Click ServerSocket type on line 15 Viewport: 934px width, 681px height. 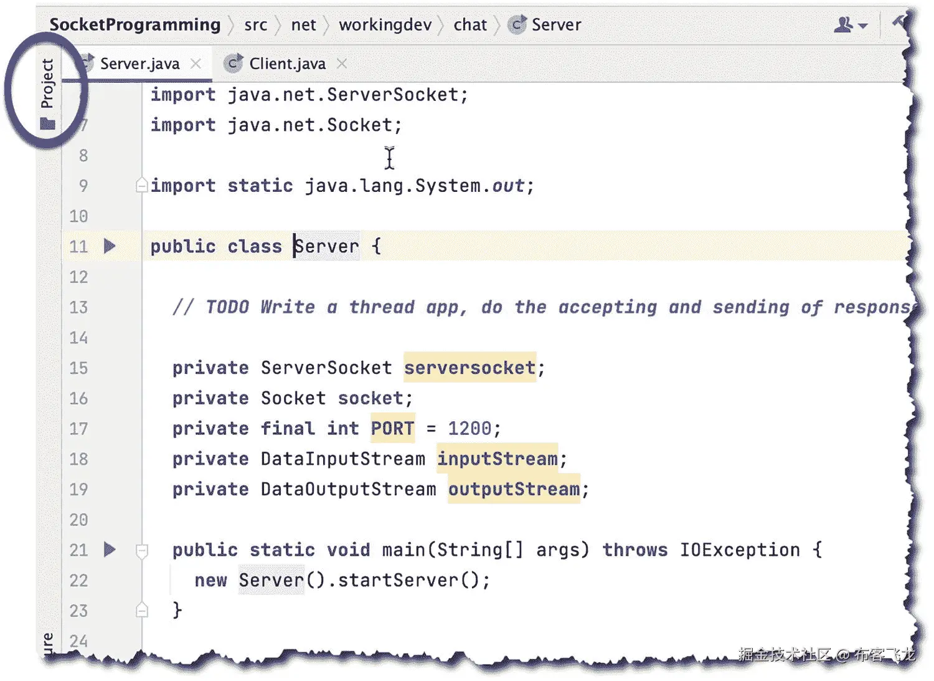tap(326, 368)
